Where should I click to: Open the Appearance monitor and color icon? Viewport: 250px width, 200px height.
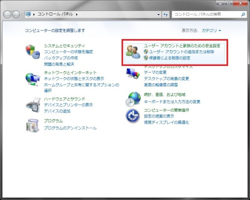pyautogui.click(x=133, y=73)
